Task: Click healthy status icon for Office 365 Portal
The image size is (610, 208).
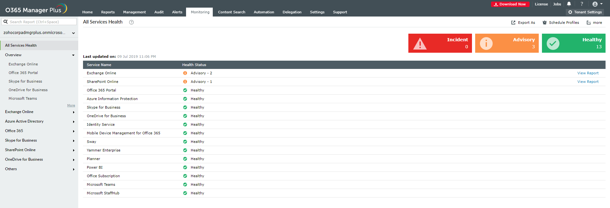Action: (185, 90)
